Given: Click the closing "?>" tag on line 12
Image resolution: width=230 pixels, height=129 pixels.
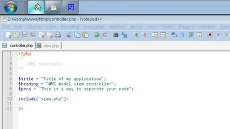Looking at the screenshot, I should coord(21,109).
